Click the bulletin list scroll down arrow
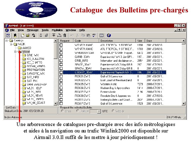Image resolution: width=195 pixels, height=146 pixels. pos(184,103)
